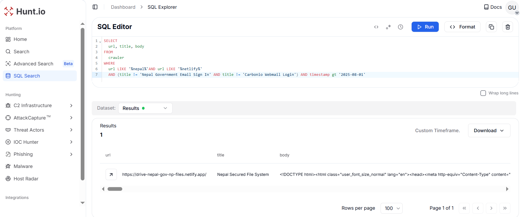Viewport: 524px width, 217px height.
Task: Delete query with trash icon
Action: [x=508, y=27]
